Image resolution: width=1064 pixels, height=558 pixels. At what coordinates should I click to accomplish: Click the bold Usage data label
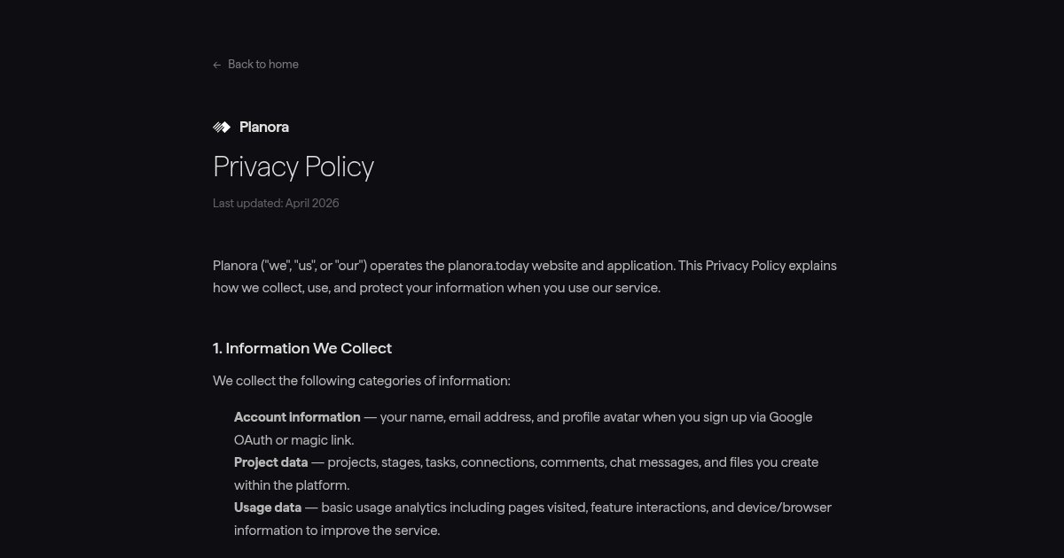pos(268,508)
